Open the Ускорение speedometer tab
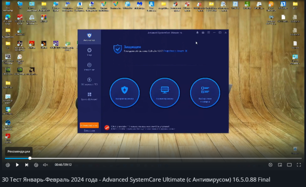The image size is (306, 187). click(89, 67)
